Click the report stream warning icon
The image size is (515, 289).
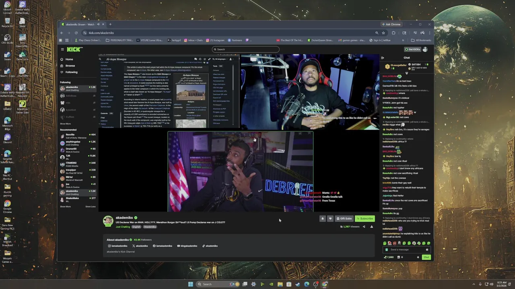point(371,227)
